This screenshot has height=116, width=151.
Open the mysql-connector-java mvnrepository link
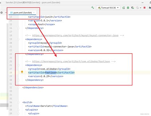(75, 35)
